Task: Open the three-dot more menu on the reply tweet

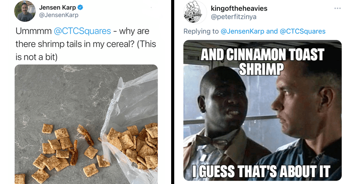Action: 337,8
